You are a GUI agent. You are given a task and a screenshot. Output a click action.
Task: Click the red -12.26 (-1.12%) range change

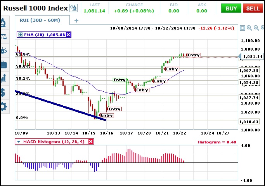coord(216,28)
